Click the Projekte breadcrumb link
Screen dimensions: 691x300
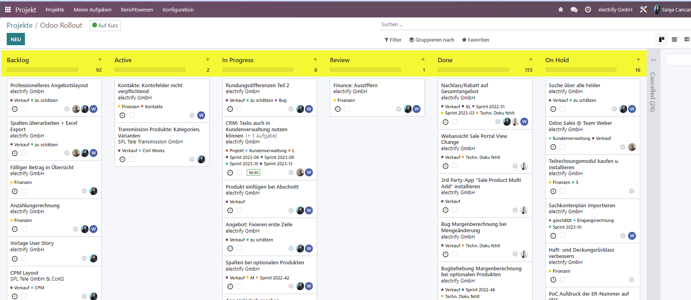20,25
